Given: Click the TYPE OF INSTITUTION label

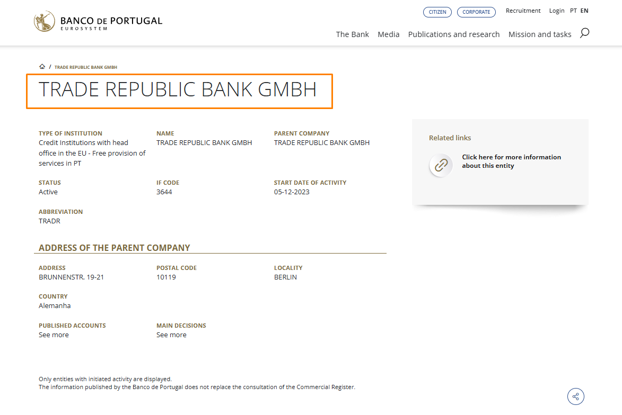Looking at the screenshot, I should tap(70, 133).
